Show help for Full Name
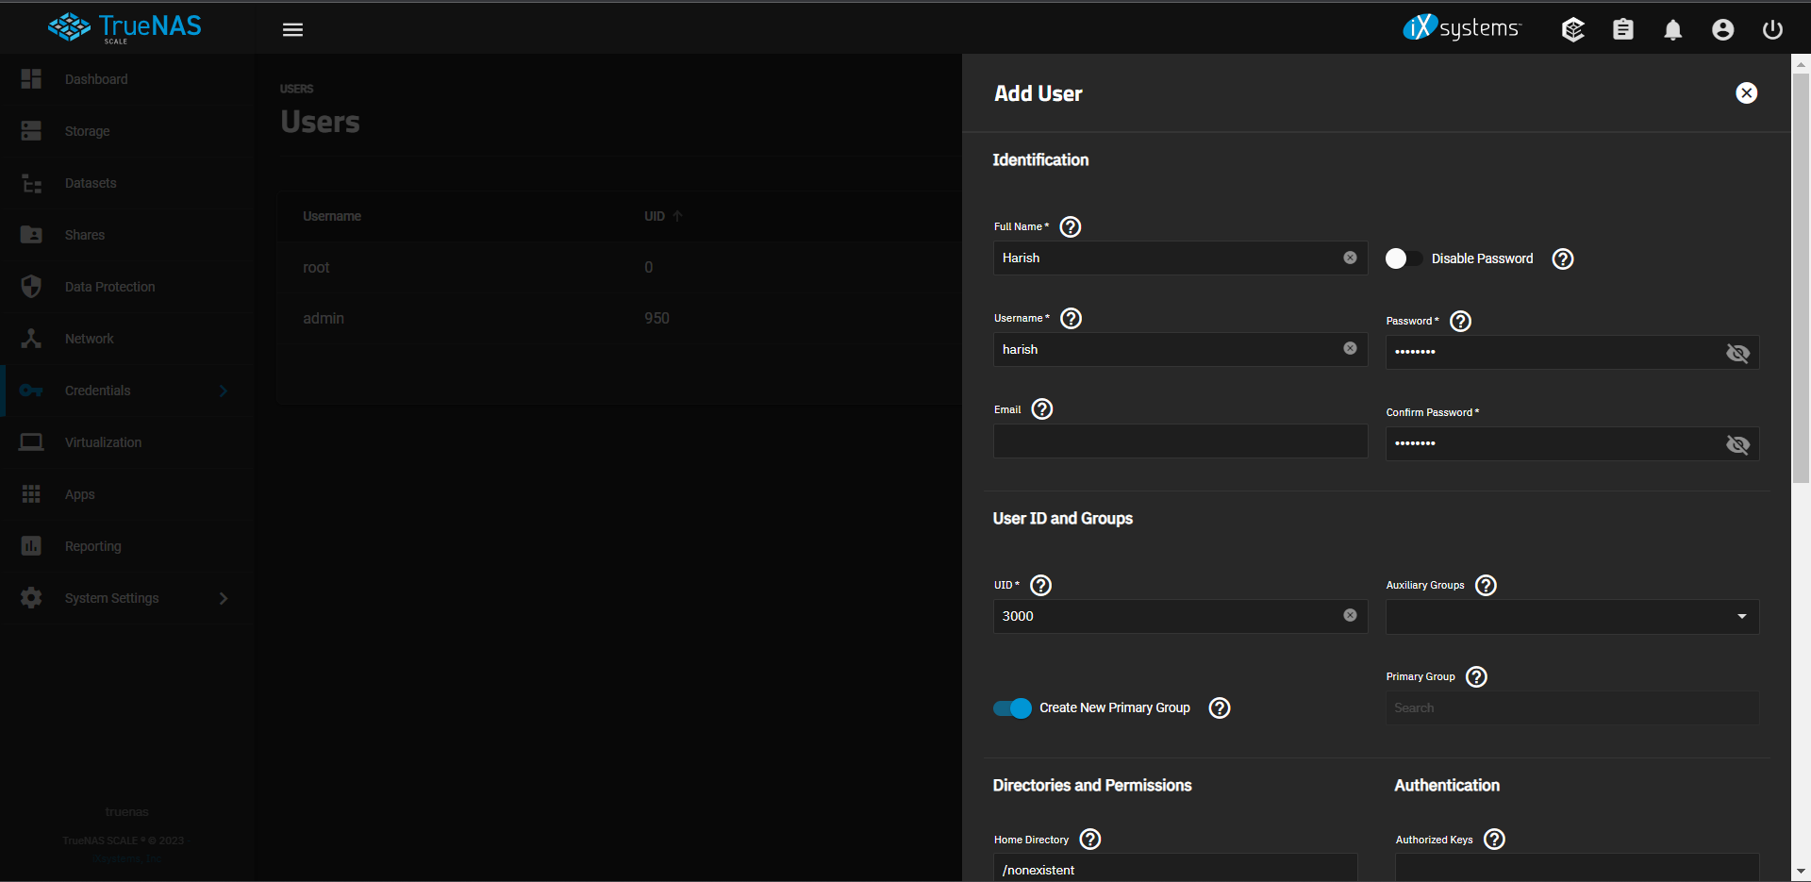The image size is (1811, 882). tap(1071, 226)
